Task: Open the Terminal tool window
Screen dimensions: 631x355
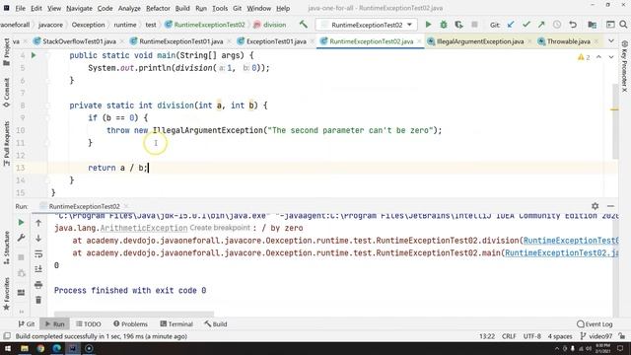Action: 176,324
